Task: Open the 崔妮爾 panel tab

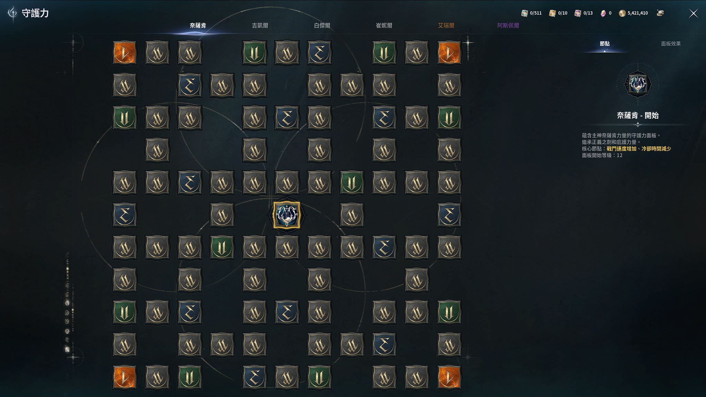Action: [x=384, y=26]
